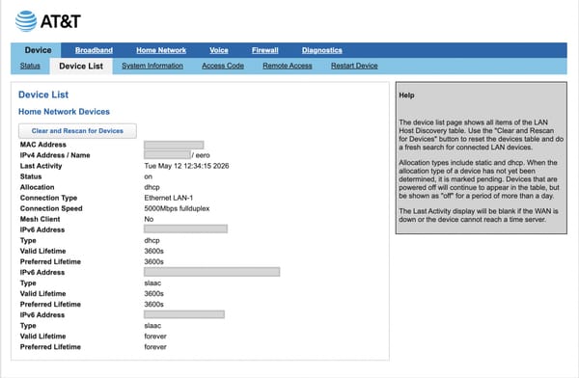
Task: Click the IPv4 Address / Name label
Action: (x=55, y=155)
